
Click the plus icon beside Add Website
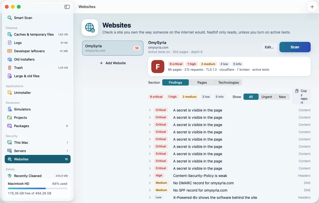coord(101,63)
